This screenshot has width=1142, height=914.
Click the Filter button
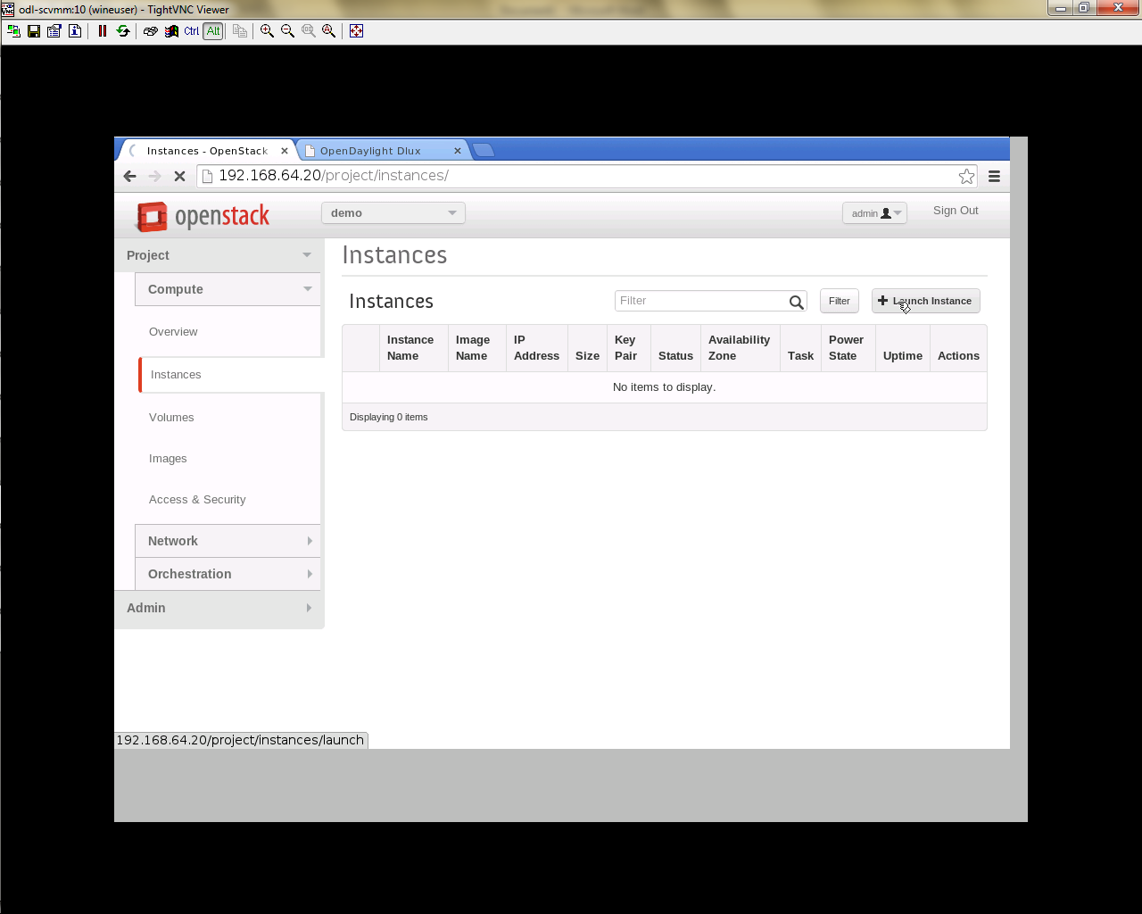click(840, 301)
